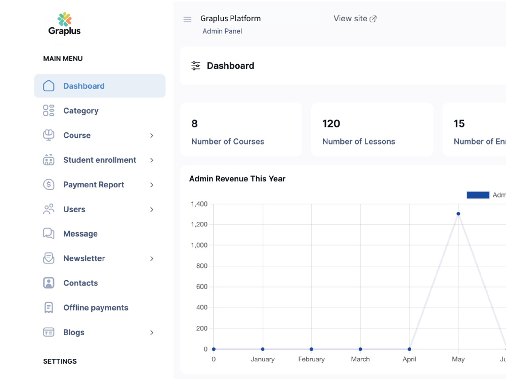The height and width of the screenshot is (379, 506).
Task: Click the Contacts person icon
Action: coord(49,282)
